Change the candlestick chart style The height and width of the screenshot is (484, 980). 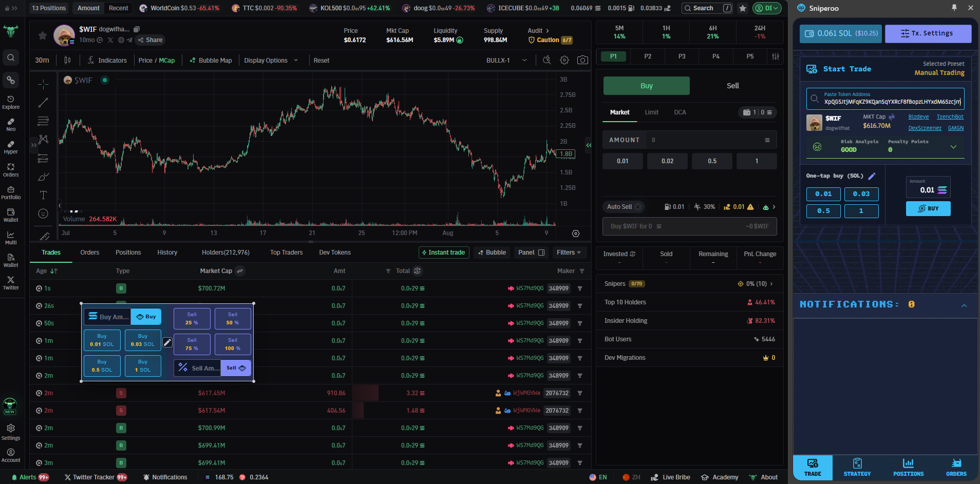pos(67,60)
